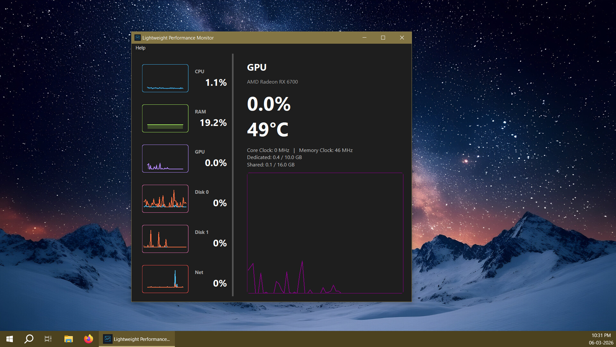616x347 pixels.
Task: Open the Windows Start menu
Action: (x=10, y=339)
